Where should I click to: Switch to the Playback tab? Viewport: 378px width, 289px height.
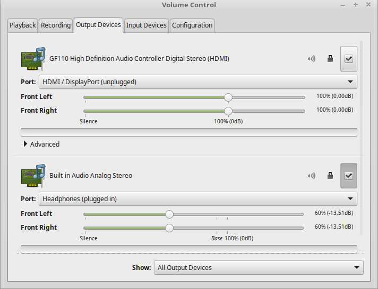[x=22, y=25]
